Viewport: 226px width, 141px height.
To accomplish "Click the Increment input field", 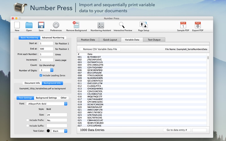I will [x=46, y=60].
